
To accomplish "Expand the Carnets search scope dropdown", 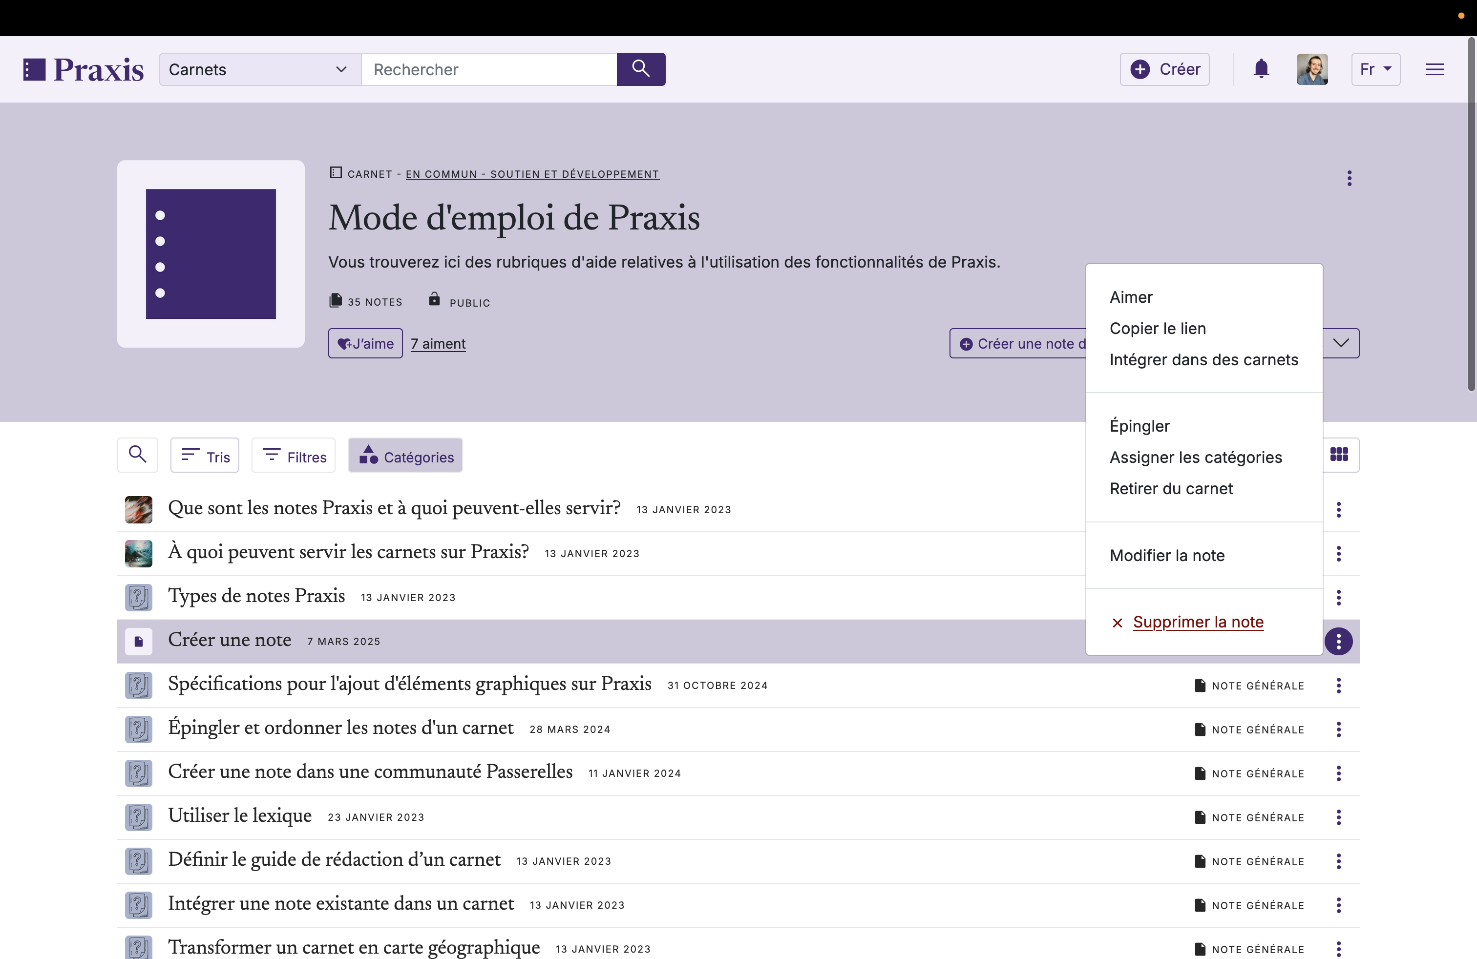I will click(x=260, y=69).
